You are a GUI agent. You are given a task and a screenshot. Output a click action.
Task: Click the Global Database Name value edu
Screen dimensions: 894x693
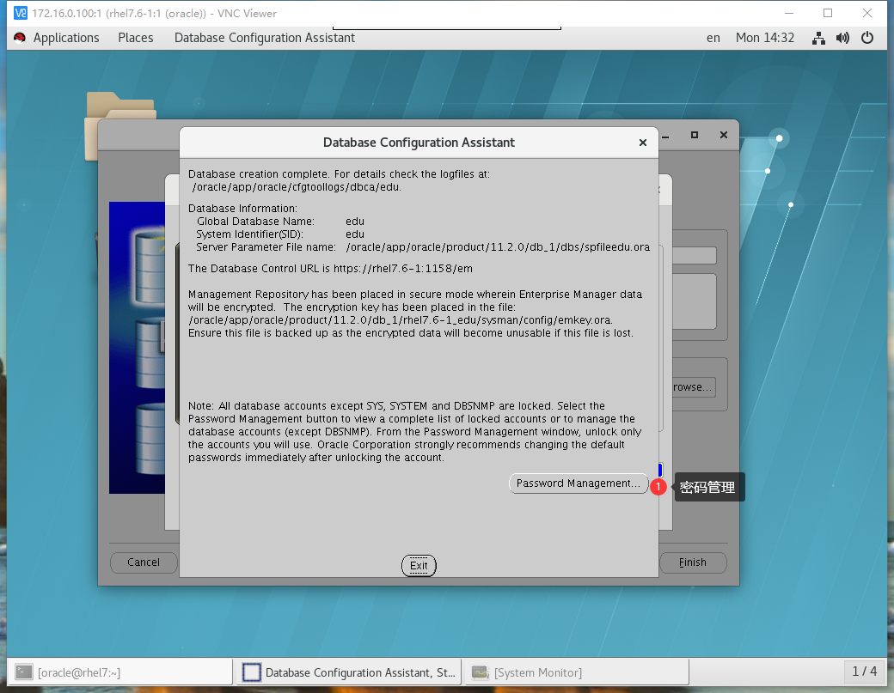coord(355,222)
